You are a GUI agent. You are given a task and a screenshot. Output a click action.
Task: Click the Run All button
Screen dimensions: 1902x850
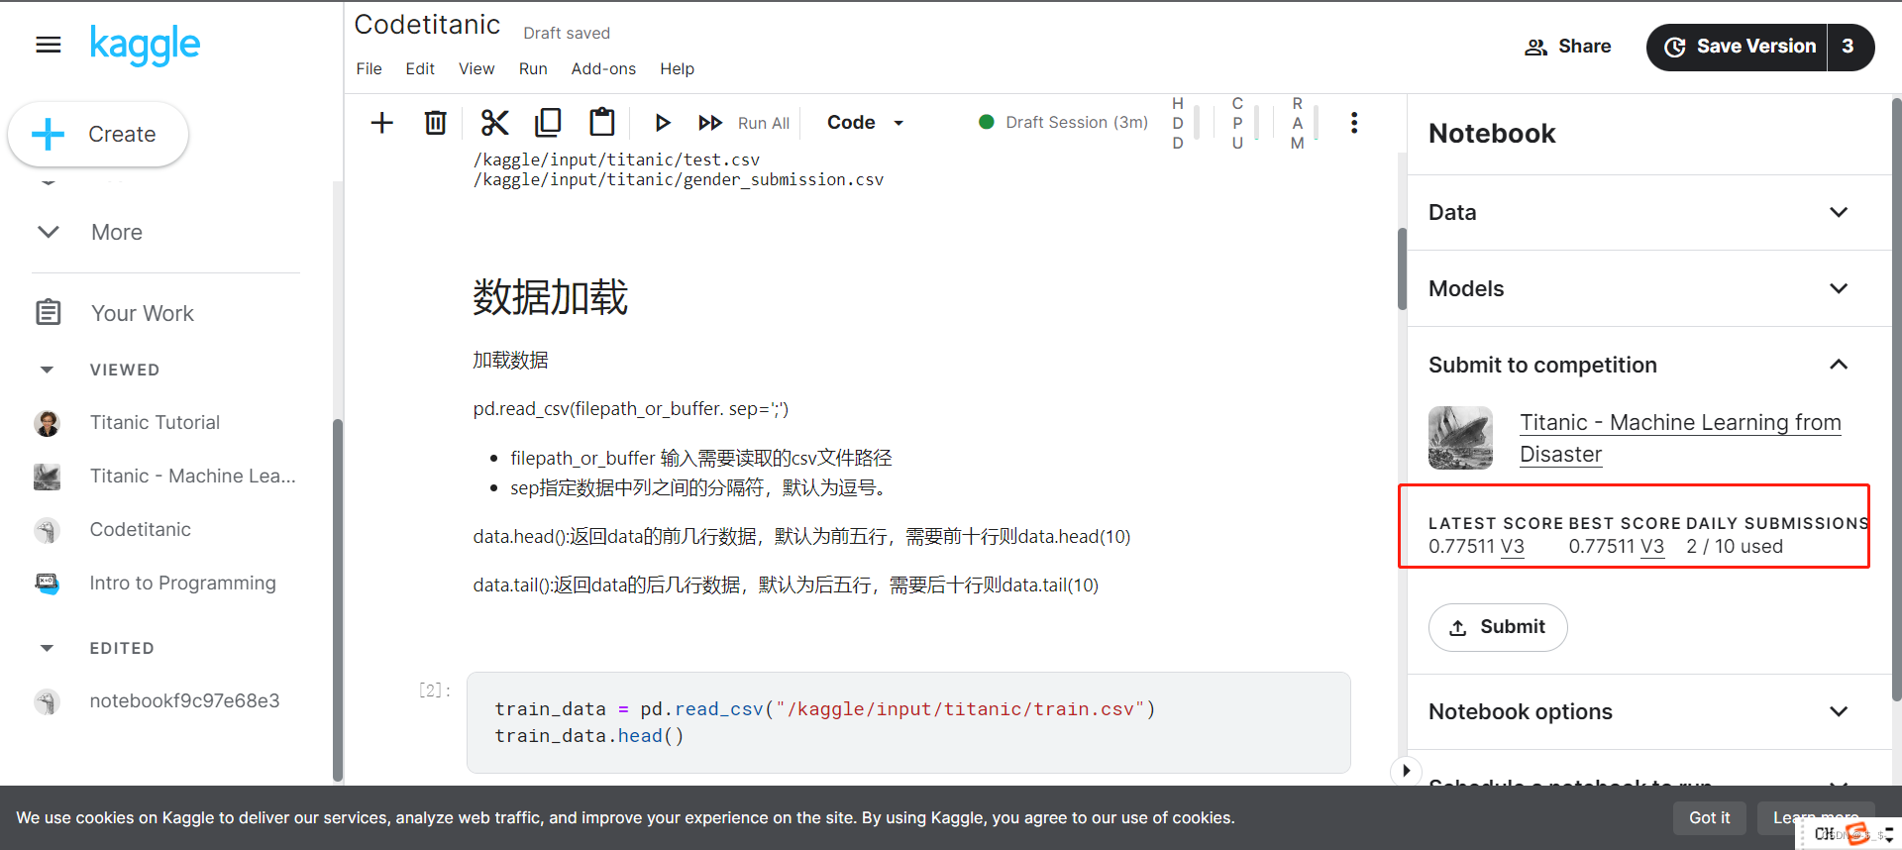(x=744, y=123)
